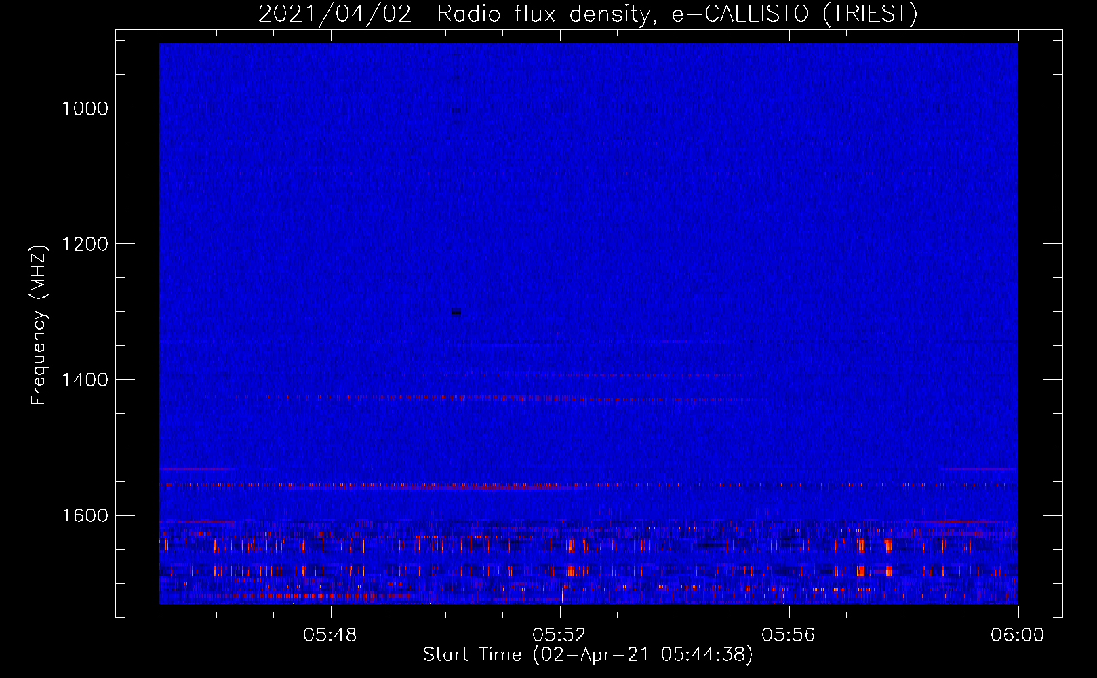The width and height of the screenshot is (1097, 678).
Task: Click the plot title 'Radio flux density, e-CALLISTO (TRIEST)'
Action: pyautogui.click(x=677, y=14)
